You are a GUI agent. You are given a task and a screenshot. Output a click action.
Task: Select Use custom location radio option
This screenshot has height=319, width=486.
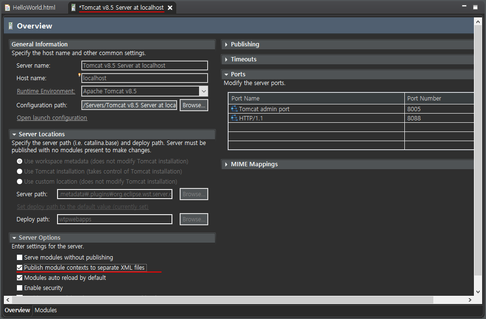pyautogui.click(x=19, y=182)
